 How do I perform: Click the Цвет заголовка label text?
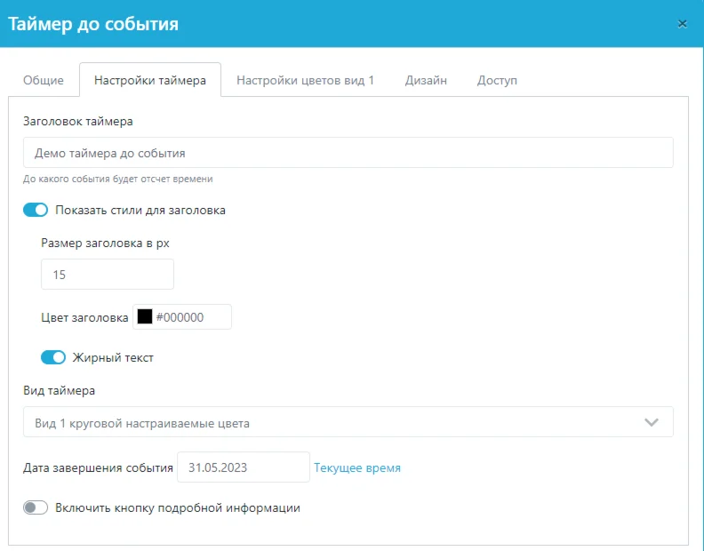coord(84,317)
